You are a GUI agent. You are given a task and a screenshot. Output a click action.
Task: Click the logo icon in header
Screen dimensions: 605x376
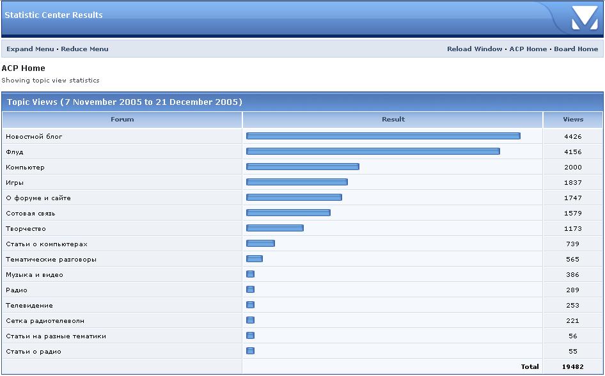pos(585,17)
